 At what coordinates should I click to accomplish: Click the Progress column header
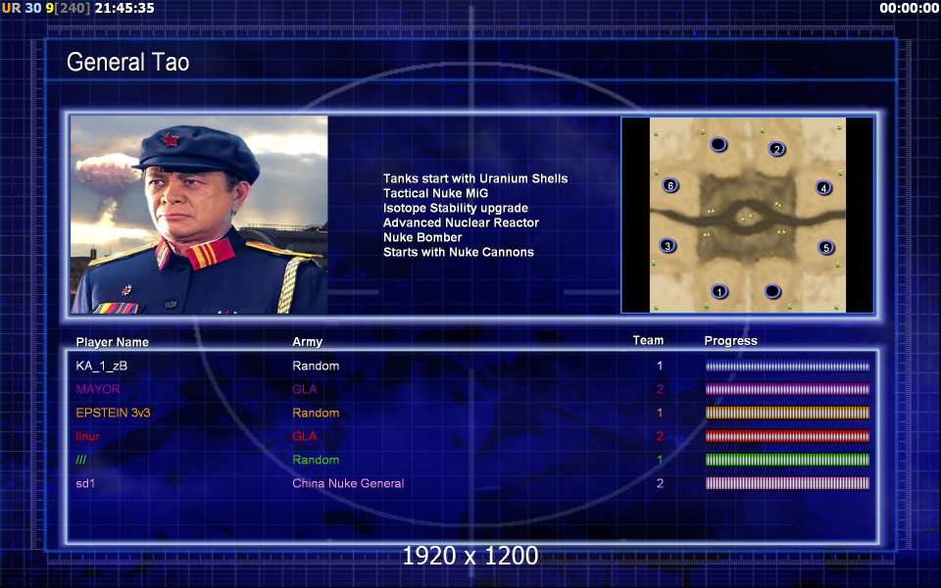pyautogui.click(x=730, y=341)
